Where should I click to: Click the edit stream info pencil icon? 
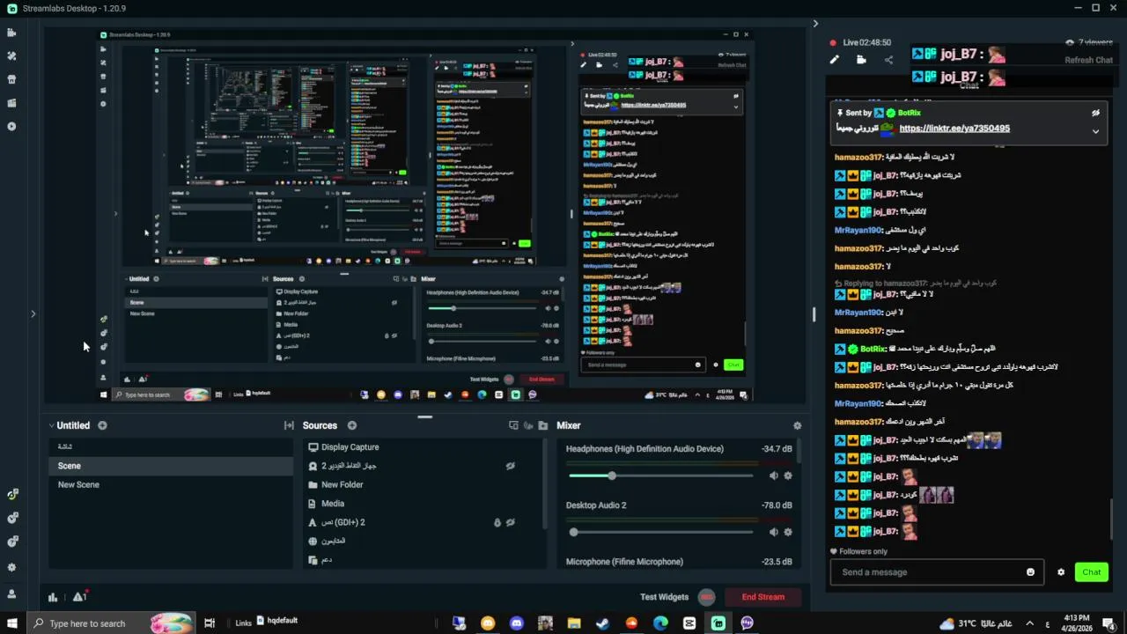click(835, 60)
